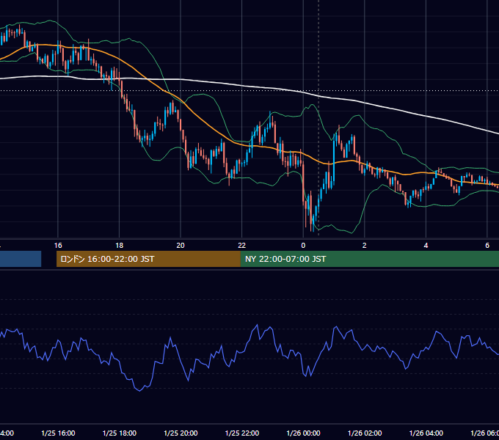
Task: Click the 1/25 16:00 date label on the lower axis
Action: click(x=58, y=433)
